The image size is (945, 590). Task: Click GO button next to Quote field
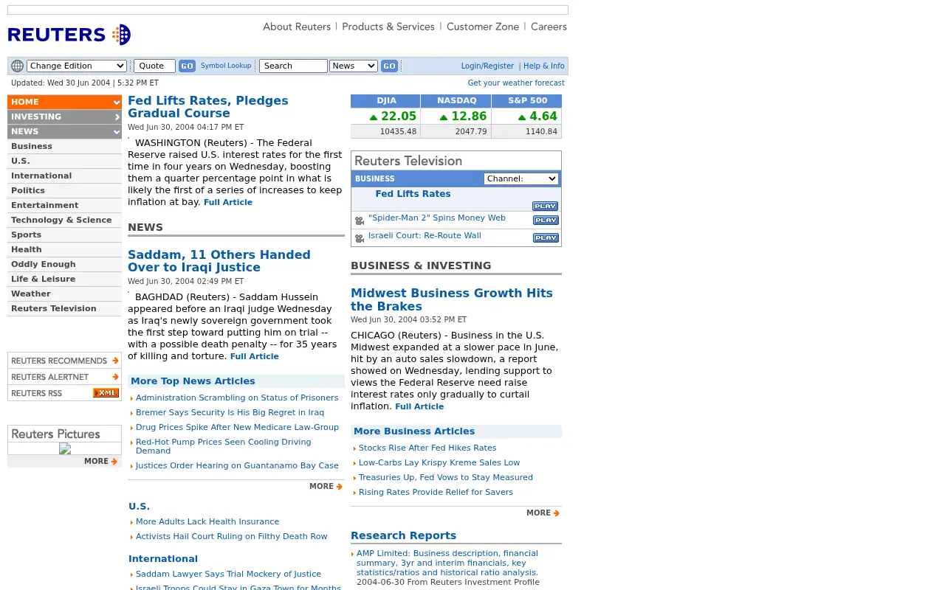click(x=187, y=66)
